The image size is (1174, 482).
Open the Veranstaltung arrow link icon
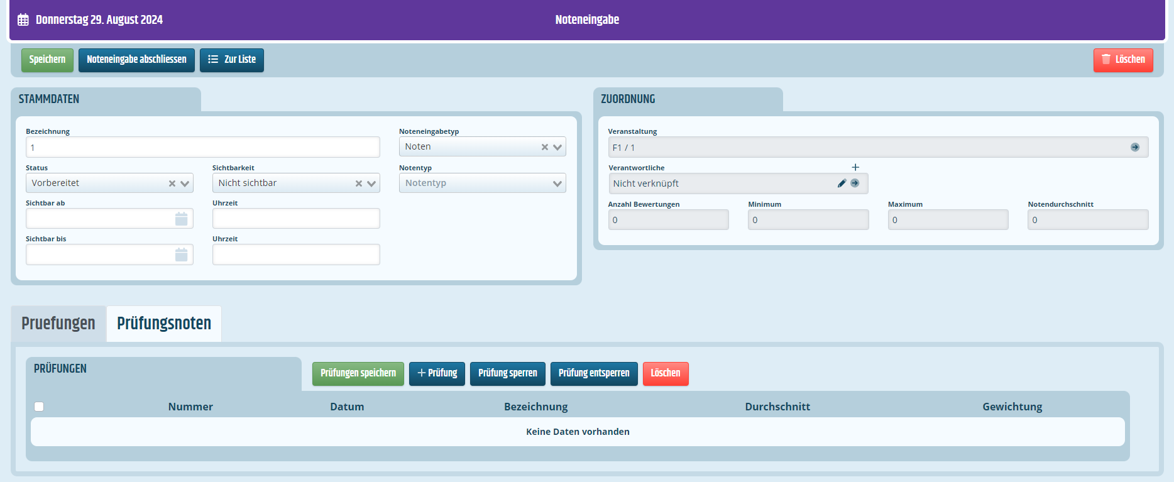tap(1135, 147)
